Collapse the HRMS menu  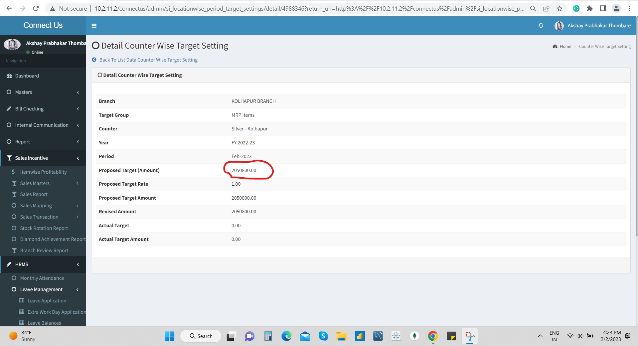point(43,264)
